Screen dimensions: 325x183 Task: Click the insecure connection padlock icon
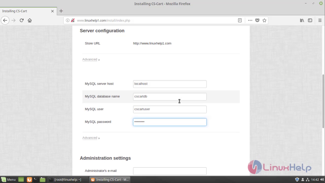(73, 20)
